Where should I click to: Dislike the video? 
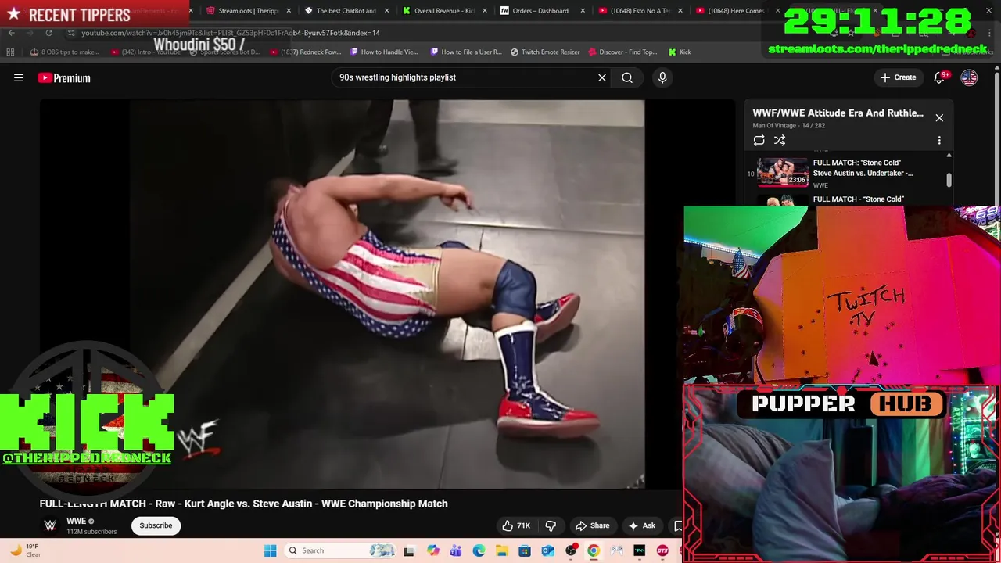(551, 525)
